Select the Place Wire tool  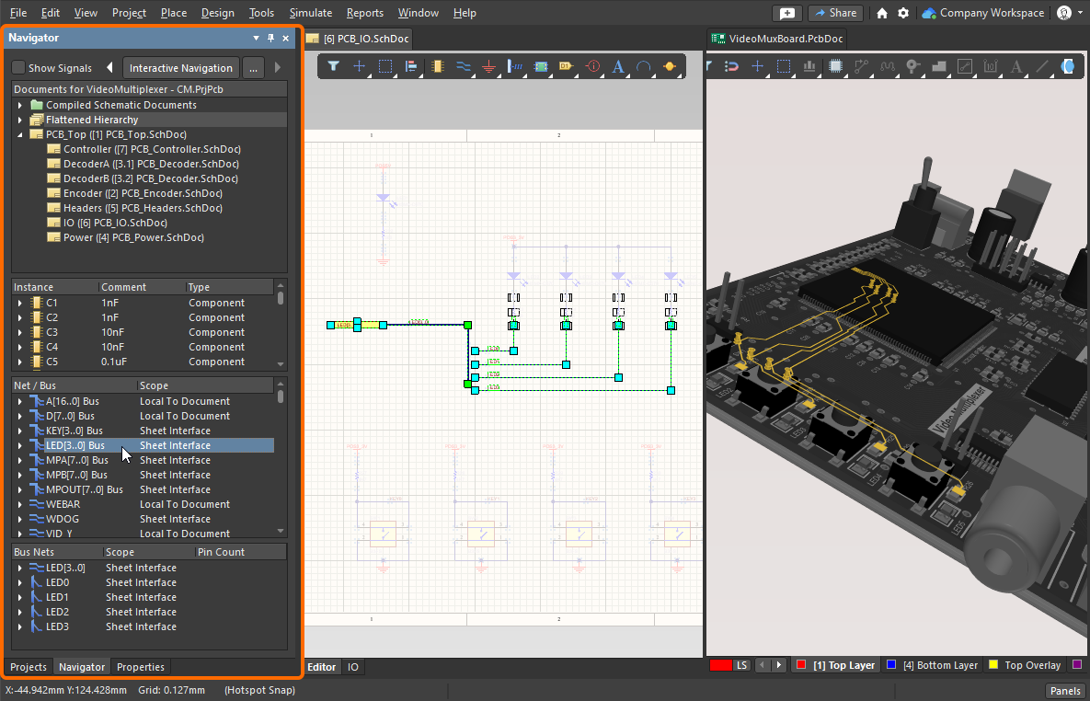463,67
